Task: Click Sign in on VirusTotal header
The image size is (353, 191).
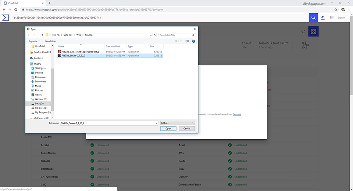Action: pos(341,18)
